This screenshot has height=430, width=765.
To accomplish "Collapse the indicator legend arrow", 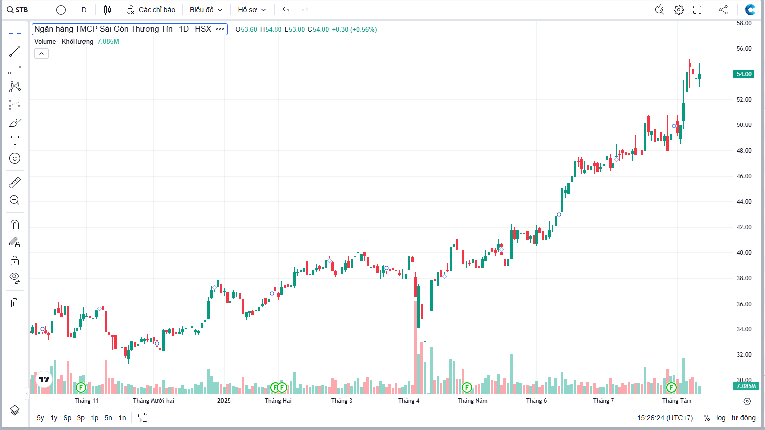I will 41,54.
